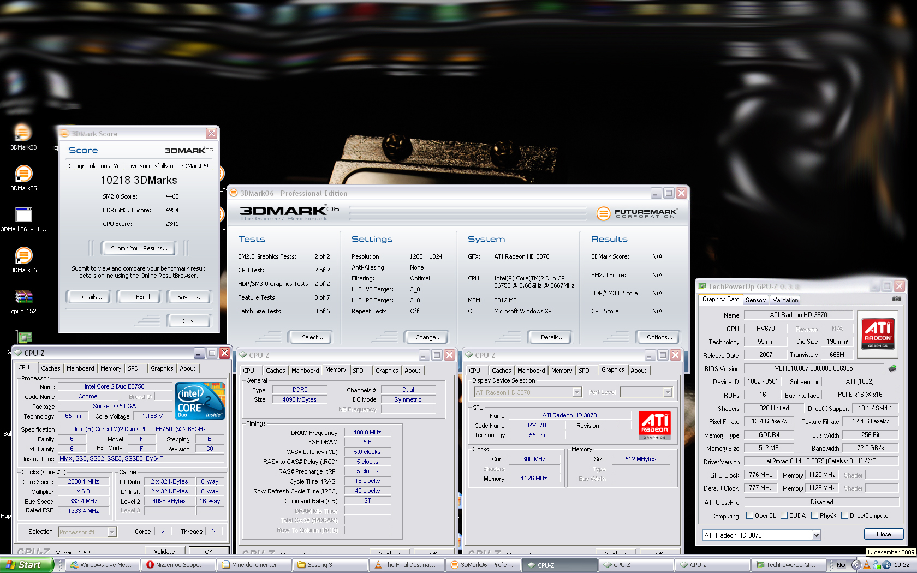Enable the OpenCL checkbox in GPU-Z
Viewport: 917px width, 573px height.
pyautogui.click(x=749, y=516)
